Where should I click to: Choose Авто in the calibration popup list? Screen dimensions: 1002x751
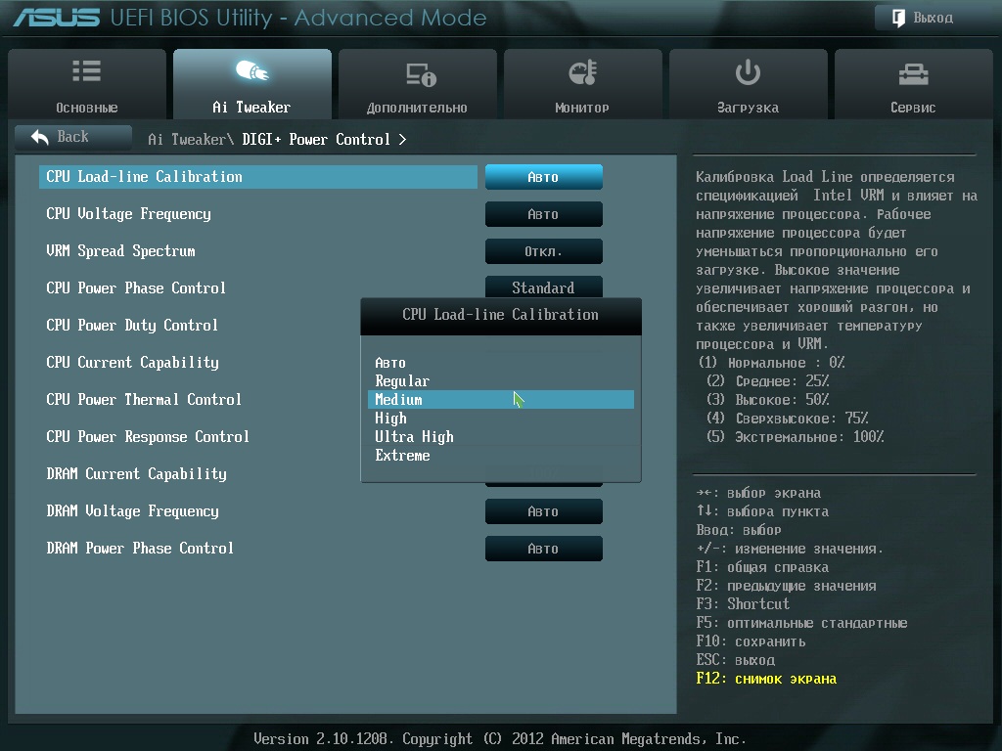click(501, 363)
